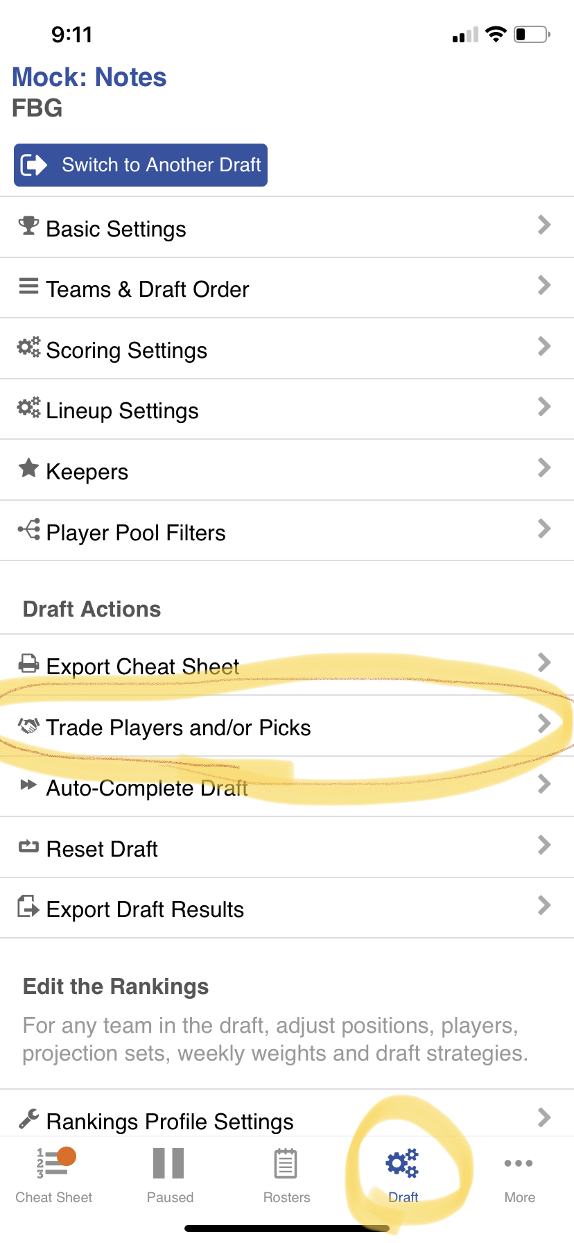This screenshot has height=1243, width=574.
Task: Expand Teams & Draft Order chevron
Action: point(544,285)
